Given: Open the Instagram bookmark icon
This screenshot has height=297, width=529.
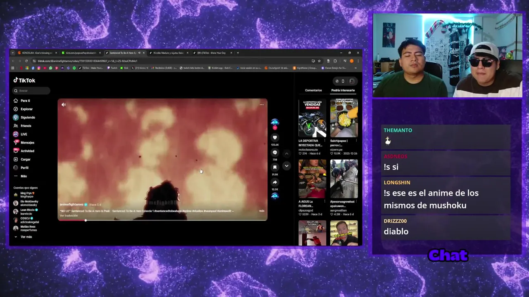Looking at the screenshot, I should point(39,68).
